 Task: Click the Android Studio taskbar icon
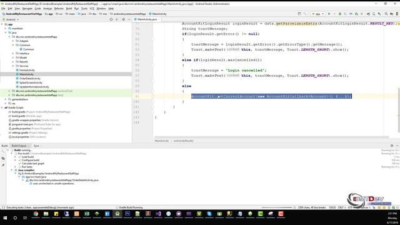117,214
